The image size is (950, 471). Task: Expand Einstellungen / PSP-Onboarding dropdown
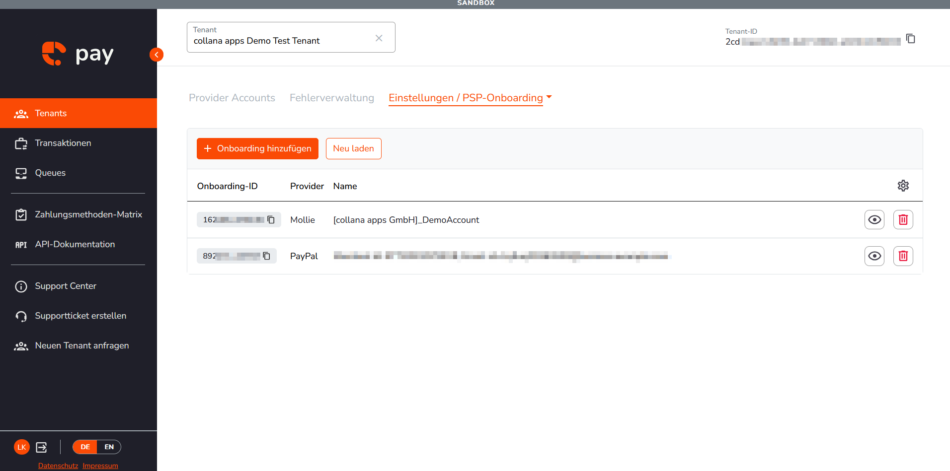click(x=549, y=97)
